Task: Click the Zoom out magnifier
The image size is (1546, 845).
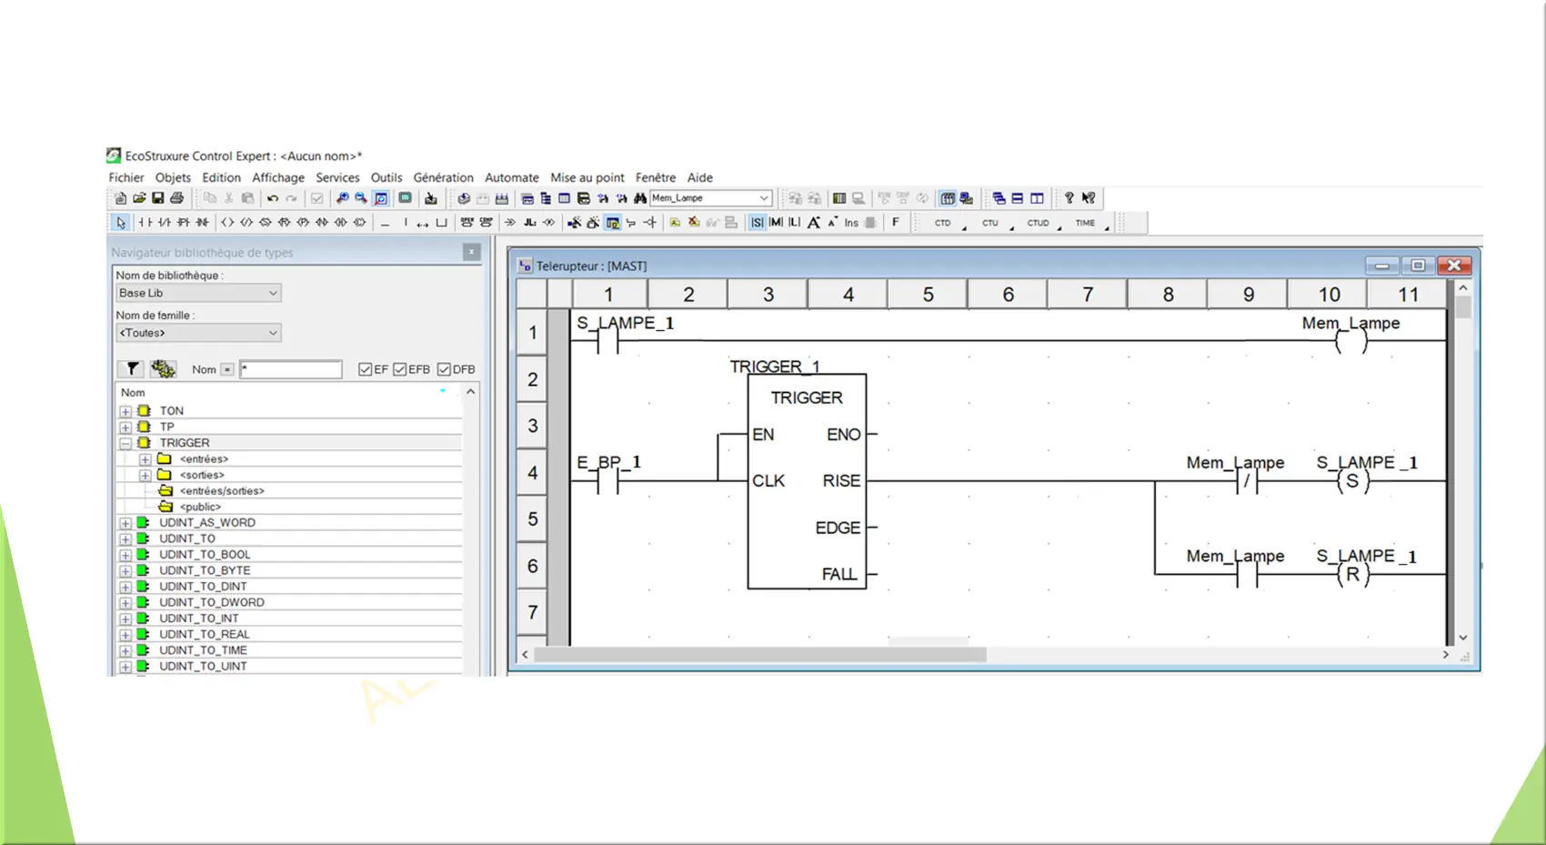Action: pos(361,198)
